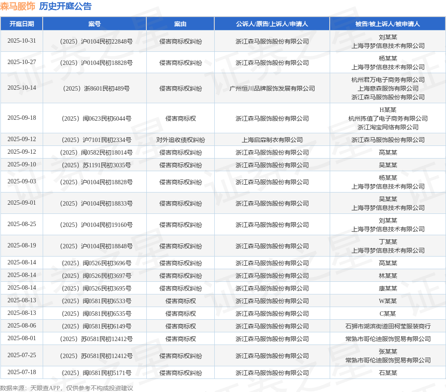446x392 pixels.
Task: Select the date 2025-08-25
Action: [x=22, y=224]
